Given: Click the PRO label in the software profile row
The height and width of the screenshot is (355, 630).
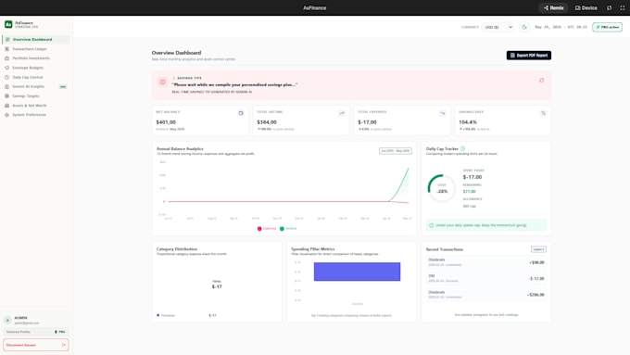Looking at the screenshot, I should click(60, 332).
